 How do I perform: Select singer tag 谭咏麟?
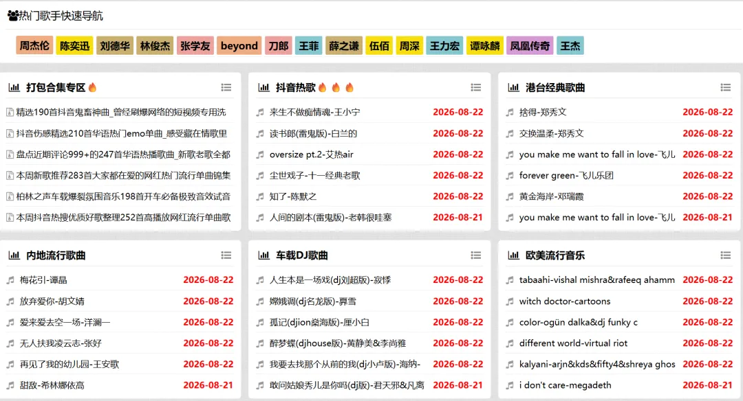(x=485, y=45)
